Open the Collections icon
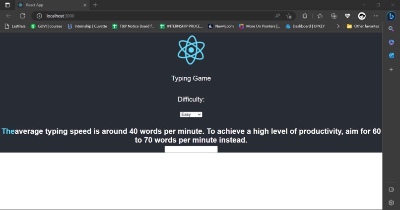 333,16
